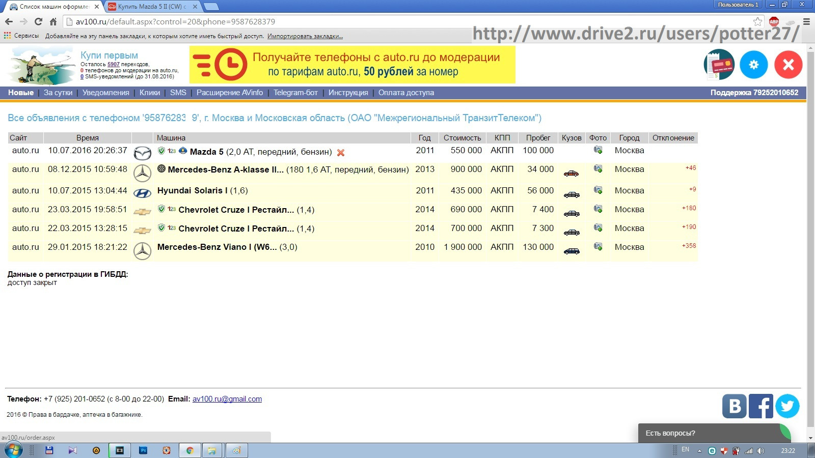Screen dimensions: 815x458
Task: Open the Hyundai Solaris I listing
Action: click(x=193, y=190)
